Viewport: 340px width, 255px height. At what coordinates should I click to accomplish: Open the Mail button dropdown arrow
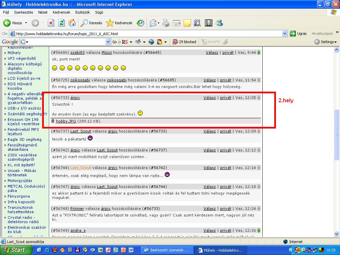(158, 23)
